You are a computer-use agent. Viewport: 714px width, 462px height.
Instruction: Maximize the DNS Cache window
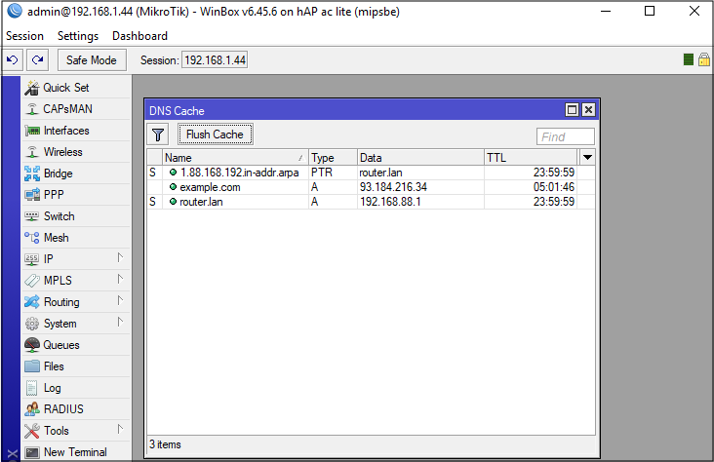tap(572, 110)
